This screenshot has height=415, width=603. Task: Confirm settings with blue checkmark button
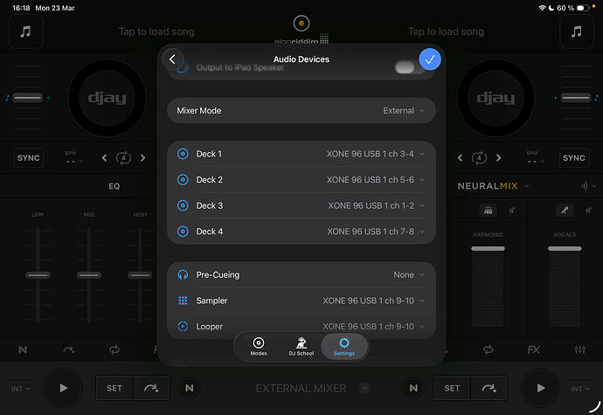(430, 59)
